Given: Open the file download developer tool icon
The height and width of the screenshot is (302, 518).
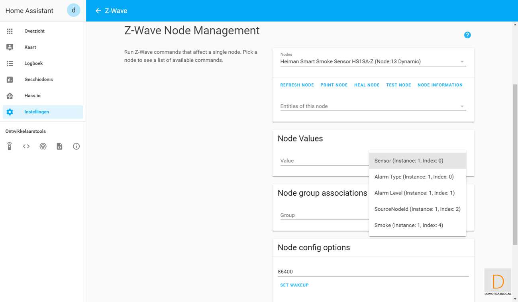Looking at the screenshot, I should (x=59, y=146).
